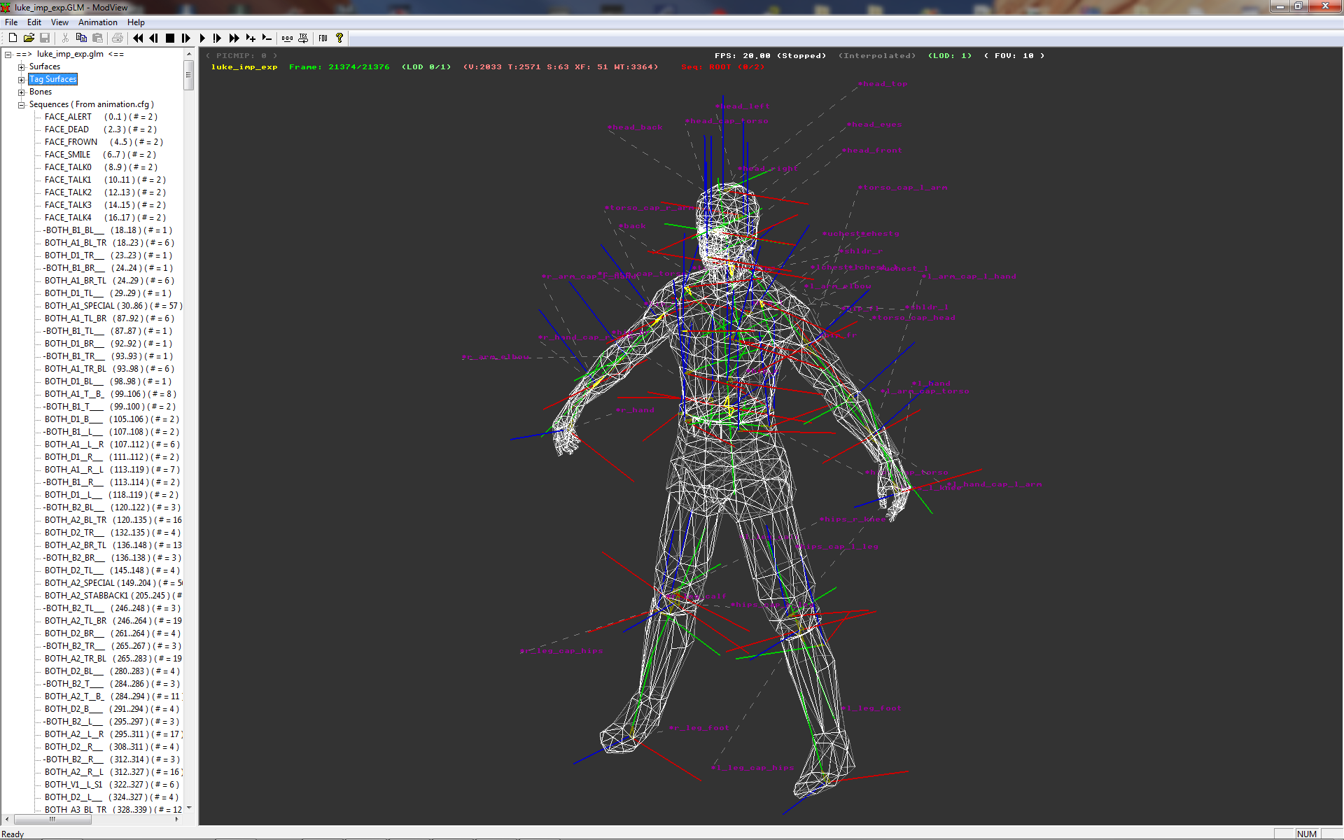Select the FACE_FROWN sequence
1344x840 pixels.
(104, 142)
